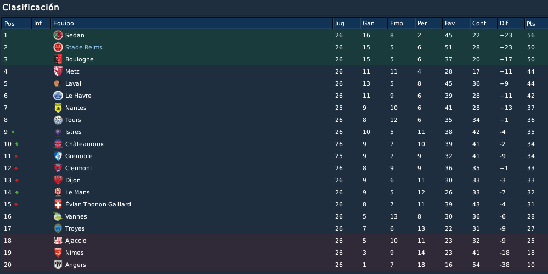Click the Angers club badge

tap(58, 265)
